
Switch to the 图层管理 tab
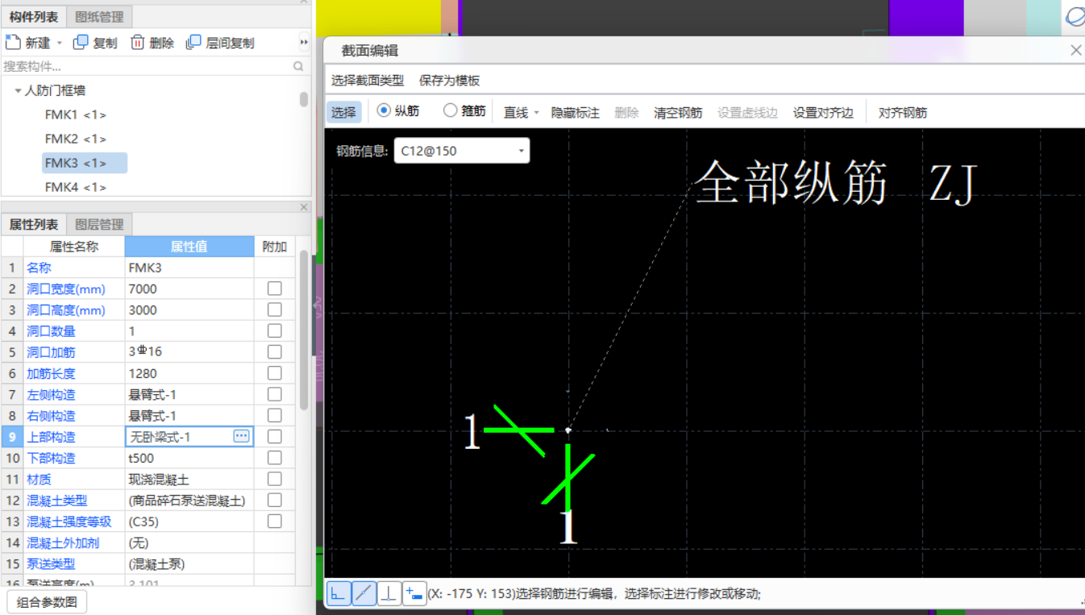pyautogui.click(x=99, y=224)
